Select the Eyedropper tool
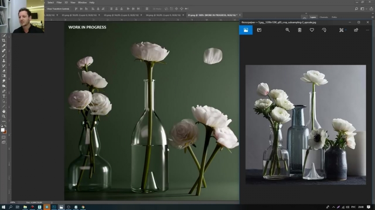 pyautogui.click(x=4, y=45)
